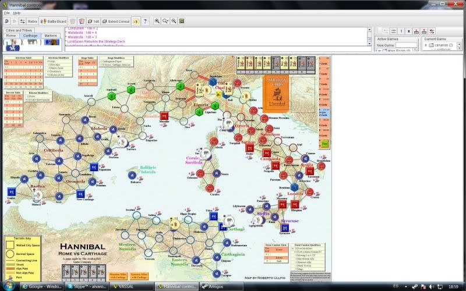Expand the canarias game room
The image size is (466, 291).
426,45
